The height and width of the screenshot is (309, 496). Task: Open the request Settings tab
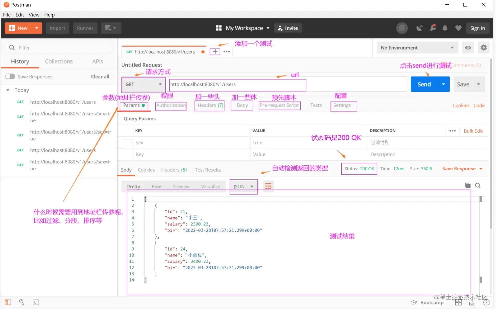tap(342, 105)
